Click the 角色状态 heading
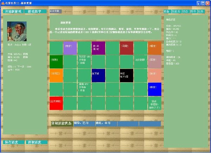 (x=171, y=19)
